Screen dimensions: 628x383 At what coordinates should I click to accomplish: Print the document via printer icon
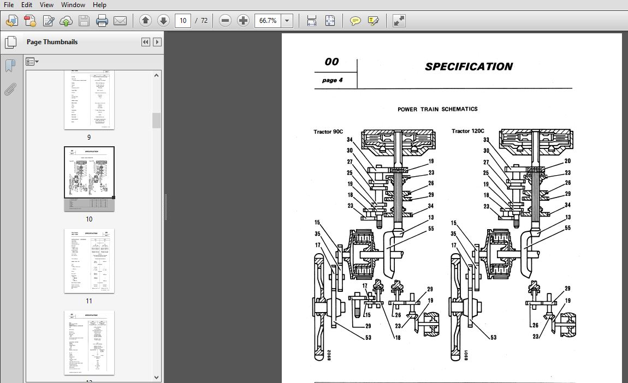102,20
